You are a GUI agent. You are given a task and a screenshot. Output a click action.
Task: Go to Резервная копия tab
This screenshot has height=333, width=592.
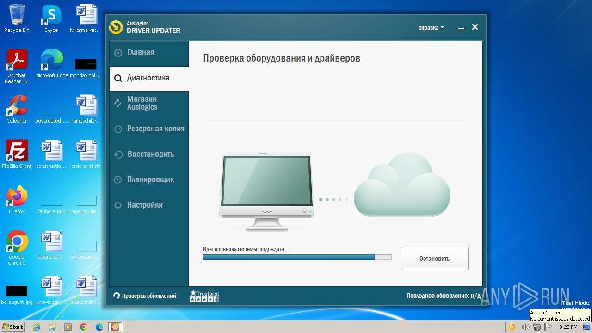148,129
